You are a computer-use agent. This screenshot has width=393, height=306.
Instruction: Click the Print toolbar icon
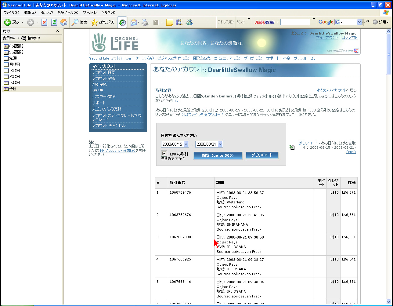click(145, 22)
